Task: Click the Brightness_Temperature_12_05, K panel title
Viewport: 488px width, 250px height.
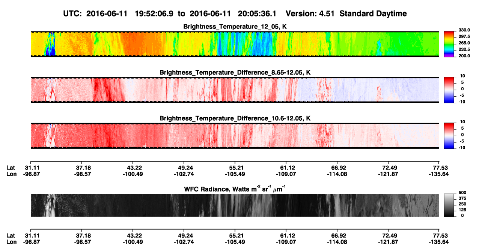Action: coord(235,27)
